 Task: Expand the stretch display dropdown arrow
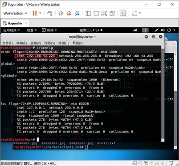tap(140, 13)
